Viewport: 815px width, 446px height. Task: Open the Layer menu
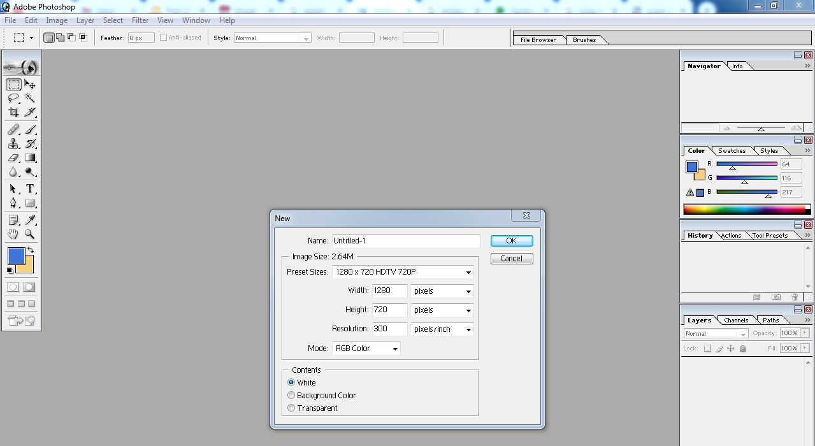tap(85, 20)
